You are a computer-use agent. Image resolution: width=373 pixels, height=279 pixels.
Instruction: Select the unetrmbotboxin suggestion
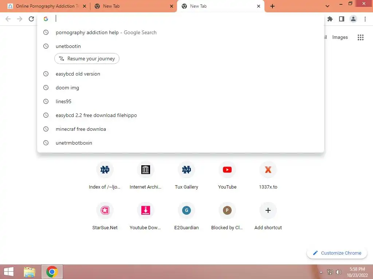(x=181, y=143)
